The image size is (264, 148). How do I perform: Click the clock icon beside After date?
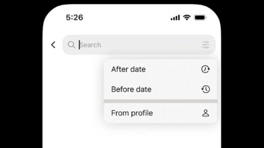[205, 69]
